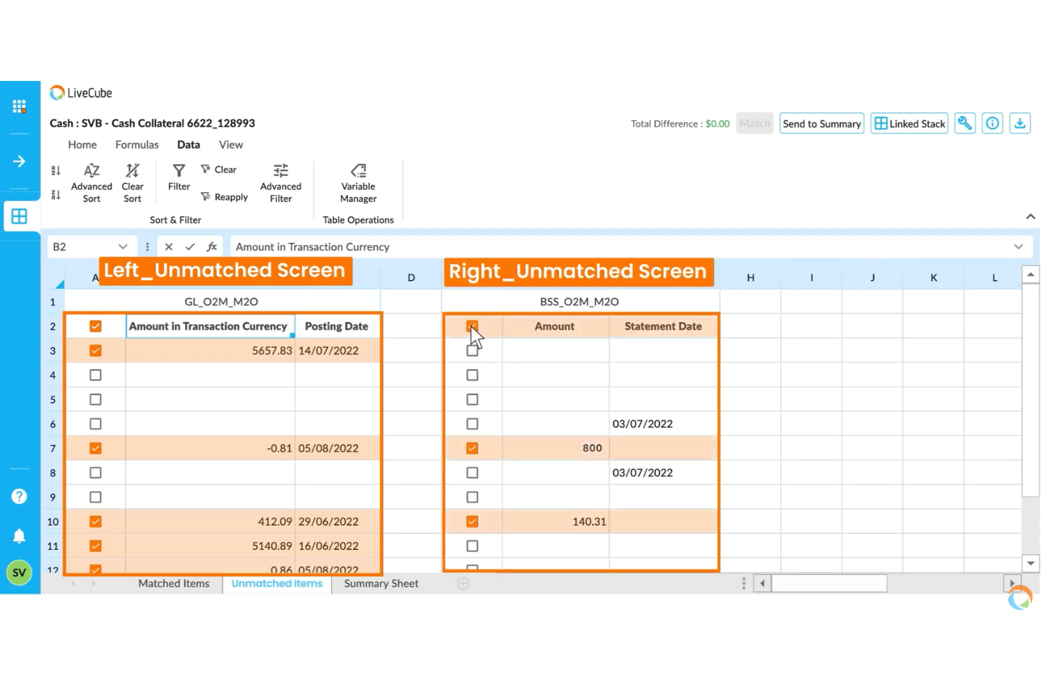Switch to Matched Items sheet

tap(174, 583)
